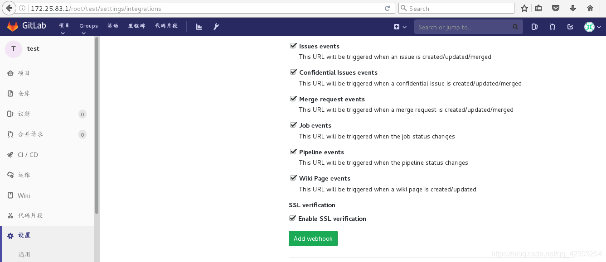Click the test project avatar letter T
The height and width of the screenshot is (262, 606).
click(x=14, y=49)
